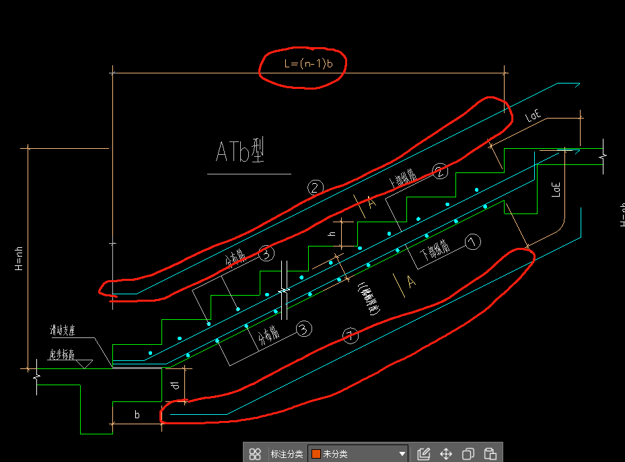Screen dimensions: 625x462
Task: Click the edit annotation pencil icon
Action: click(424, 454)
